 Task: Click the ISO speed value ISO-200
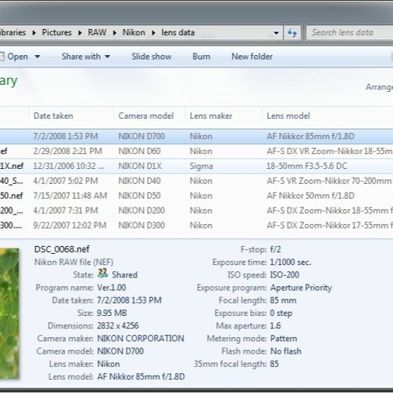pyautogui.click(x=285, y=274)
